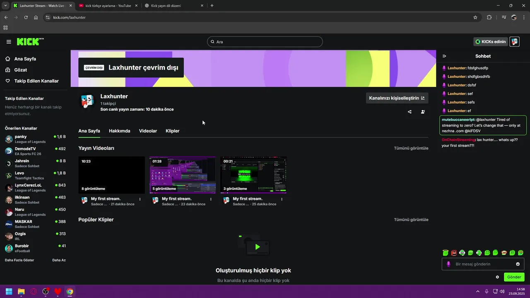Image resolution: width=530 pixels, height=298 pixels.
Task: Open Chrome apps grid in bookmarks bar
Action: [5, 28]
